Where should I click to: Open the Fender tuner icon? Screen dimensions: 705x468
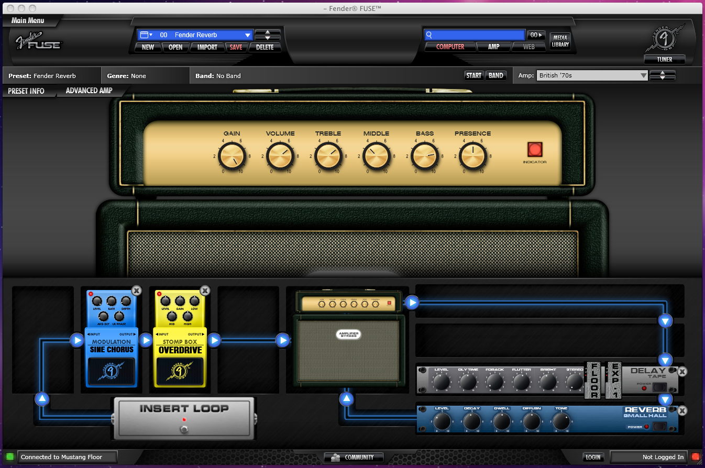click(x=664, y=39)
